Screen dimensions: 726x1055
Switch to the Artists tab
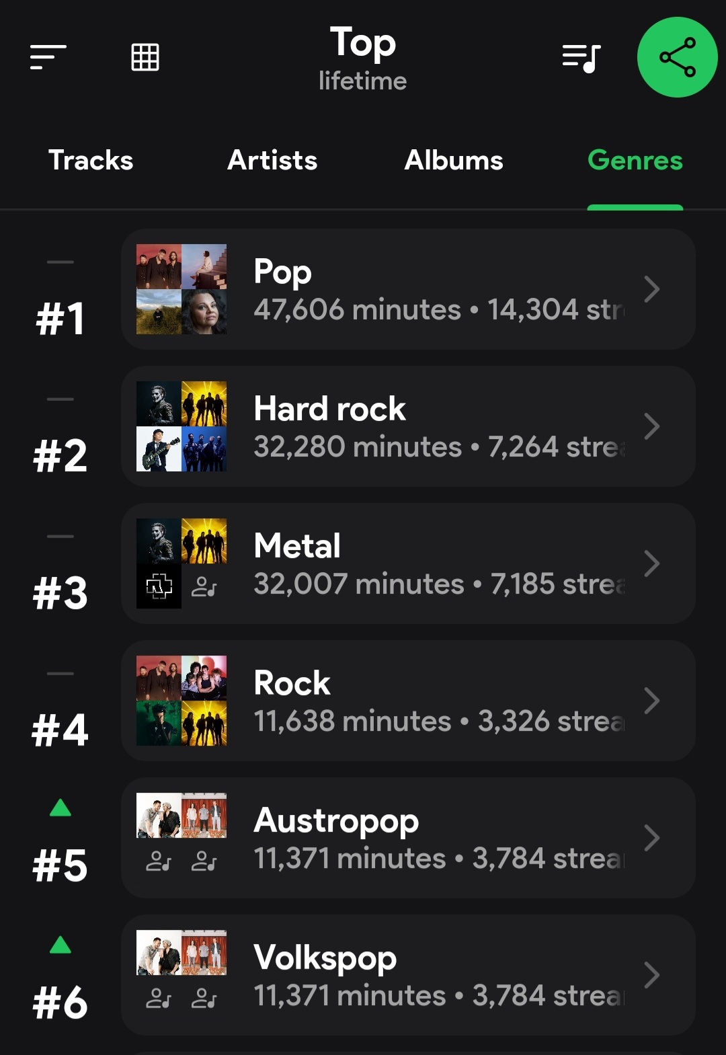click(x=272, y=161)
